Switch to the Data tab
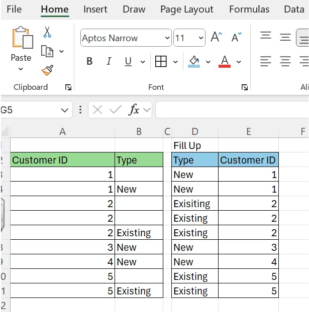Image resolution: width=309 pixels, height=312 pixels. 294,9
